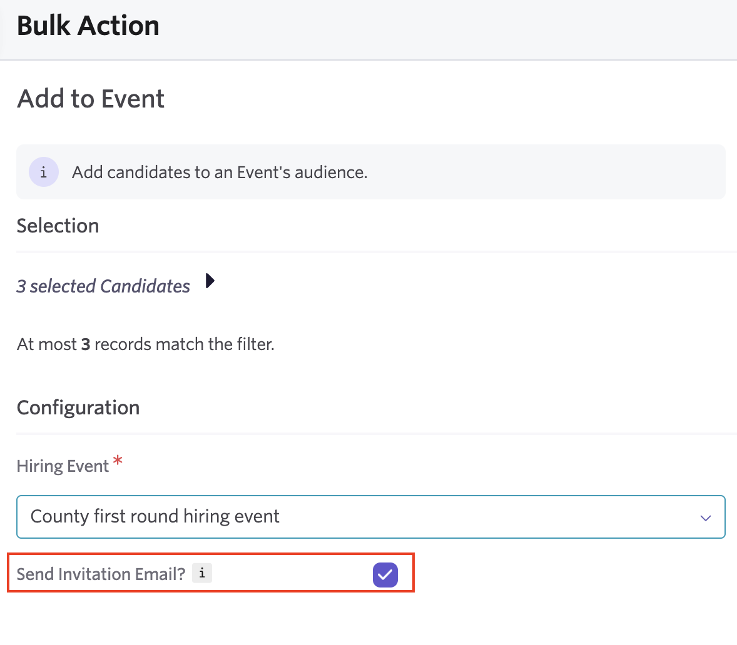Click the divider under Selection heading
The height and width of the screenshot is (645, 737).
pyautogui.click(x=377, y=252)
